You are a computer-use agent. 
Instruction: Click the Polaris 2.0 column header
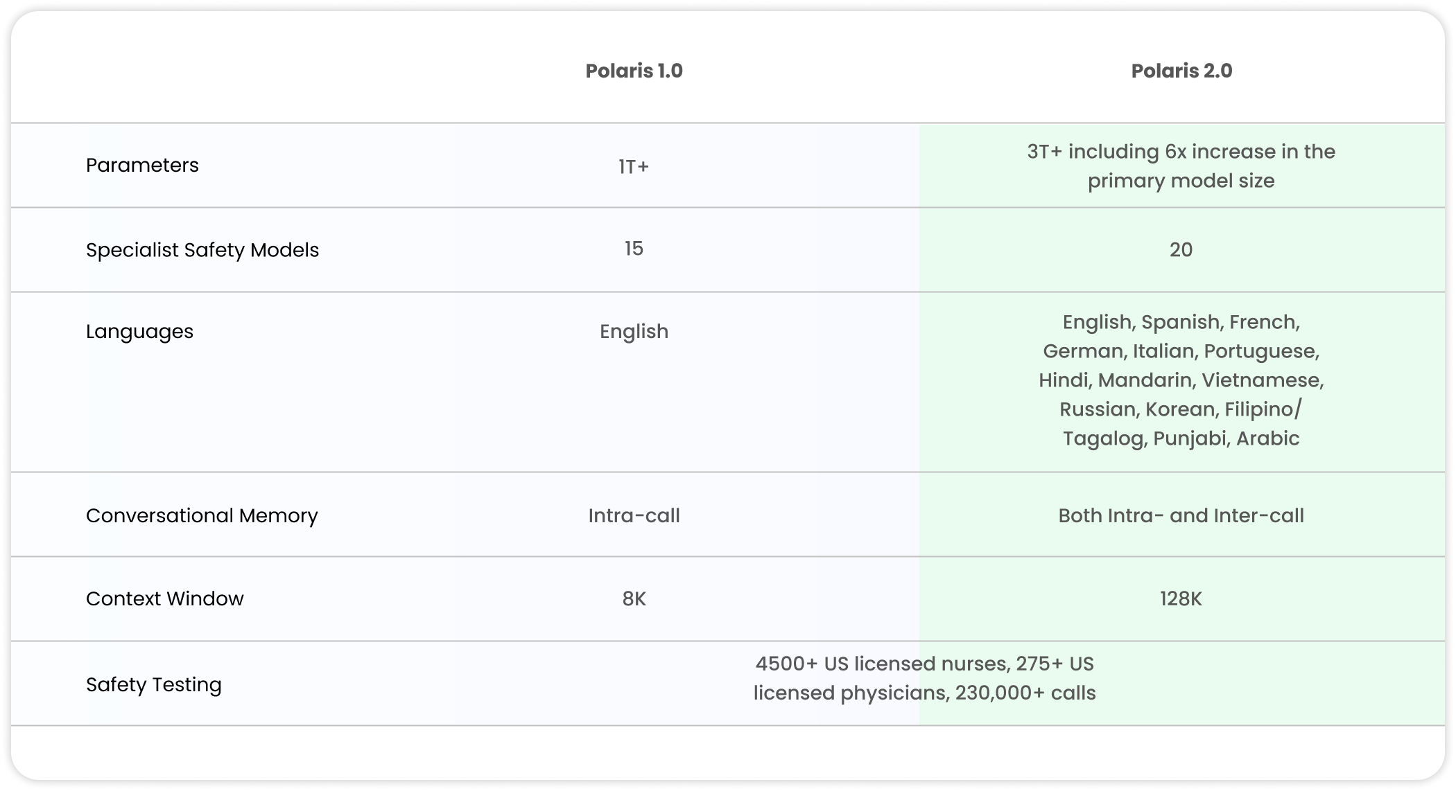1181,71
